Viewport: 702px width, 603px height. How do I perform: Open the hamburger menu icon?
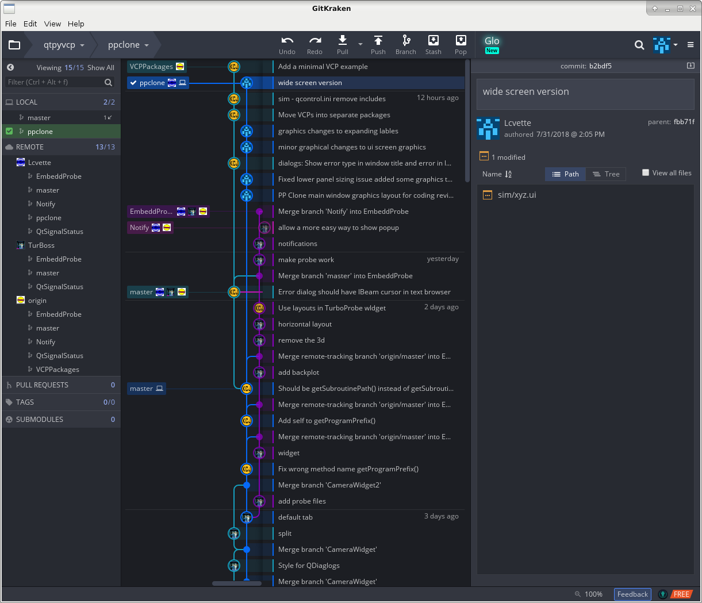pyautogui.click(x=691, y=45)
